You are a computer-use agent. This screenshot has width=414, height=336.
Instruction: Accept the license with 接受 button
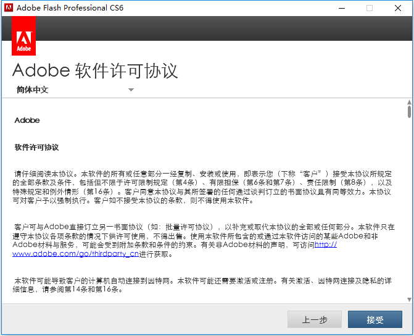tap(375, 320)
